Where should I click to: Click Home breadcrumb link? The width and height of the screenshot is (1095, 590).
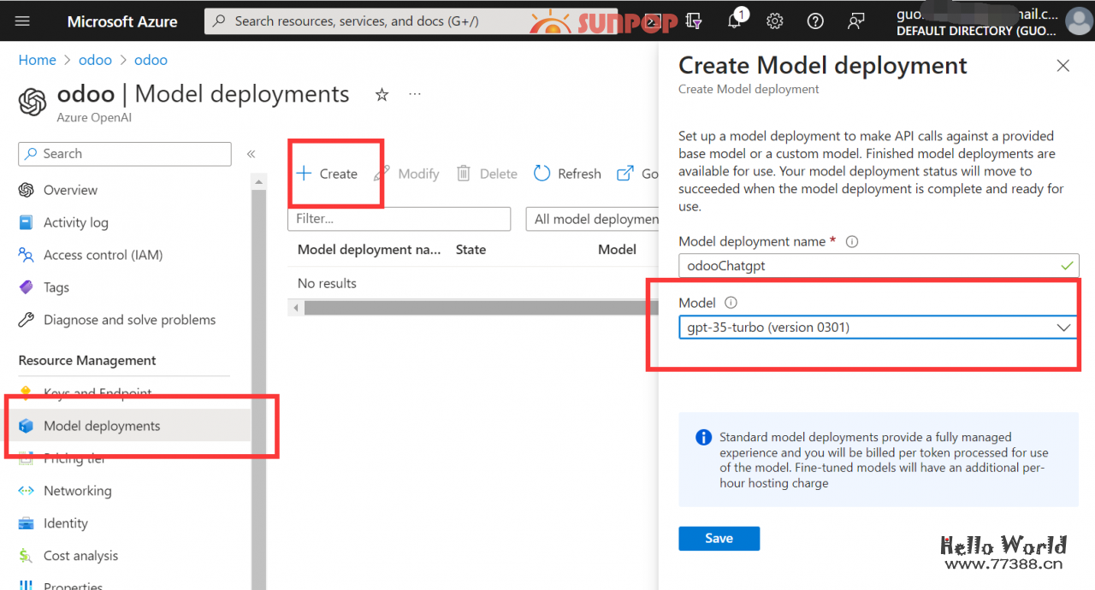pos(37,60)
